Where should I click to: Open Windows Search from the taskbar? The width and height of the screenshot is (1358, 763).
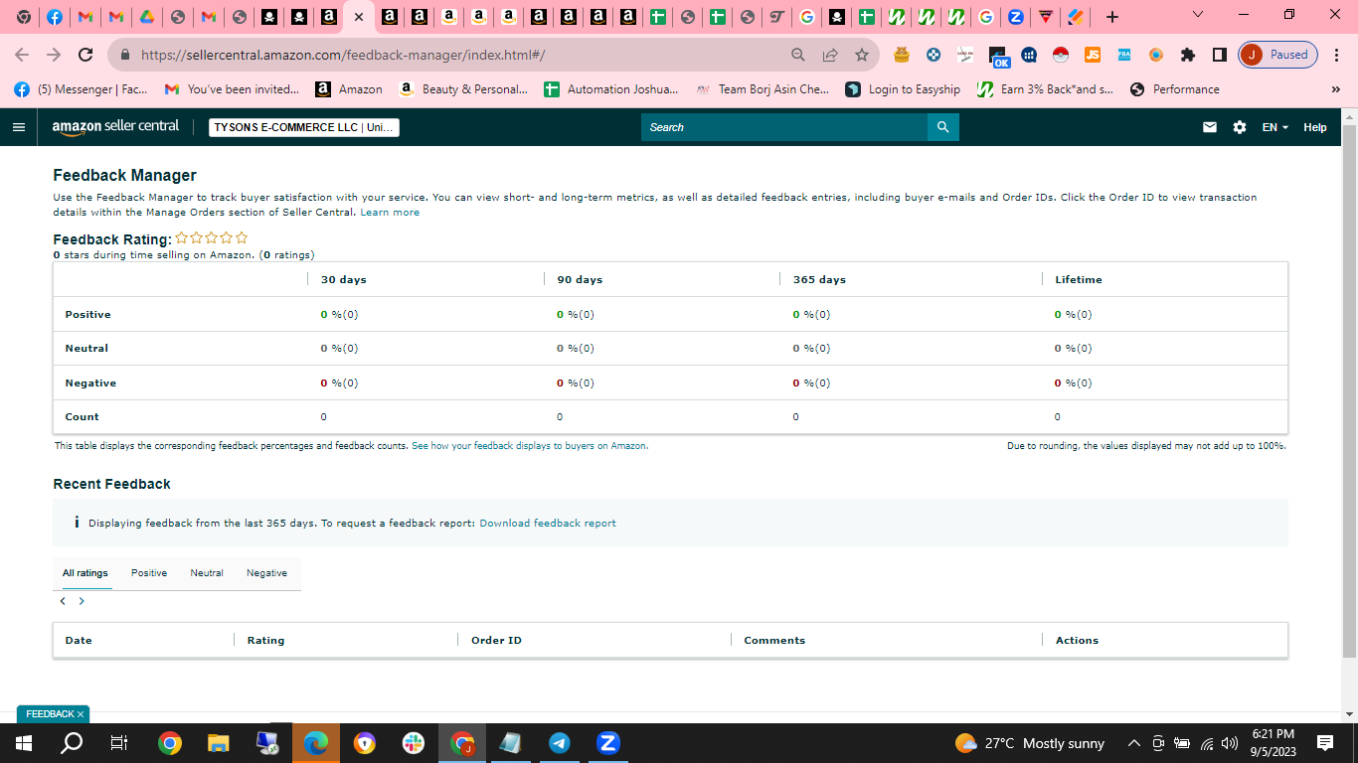click(72, 743)
